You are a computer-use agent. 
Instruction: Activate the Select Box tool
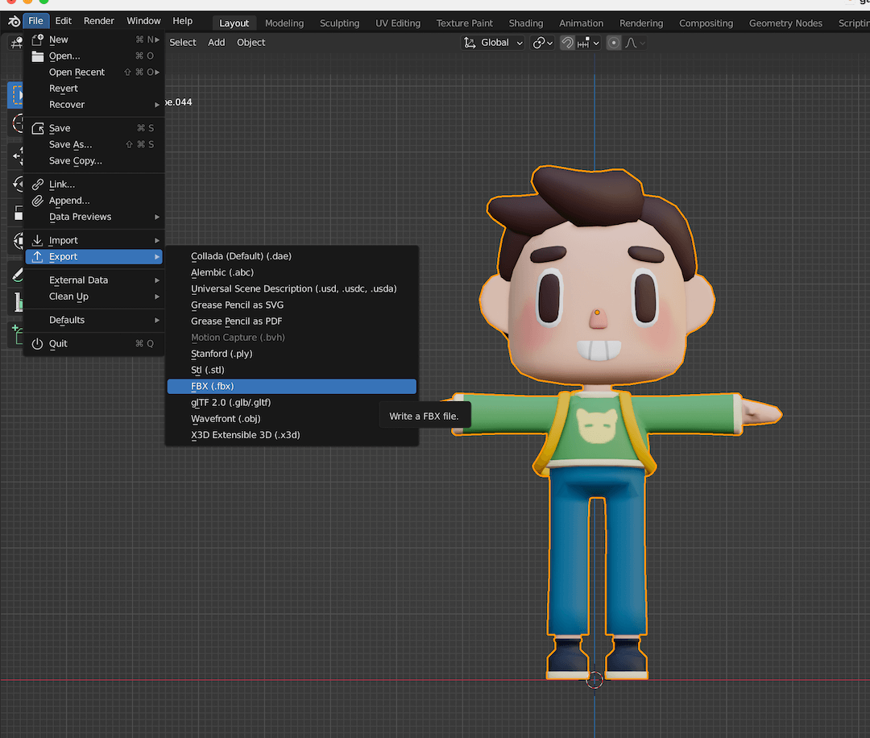pyautogui.click(x=16, y=94)
